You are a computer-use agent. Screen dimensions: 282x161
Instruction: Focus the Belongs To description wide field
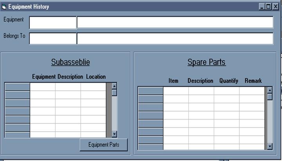click(x=175, y=38)
